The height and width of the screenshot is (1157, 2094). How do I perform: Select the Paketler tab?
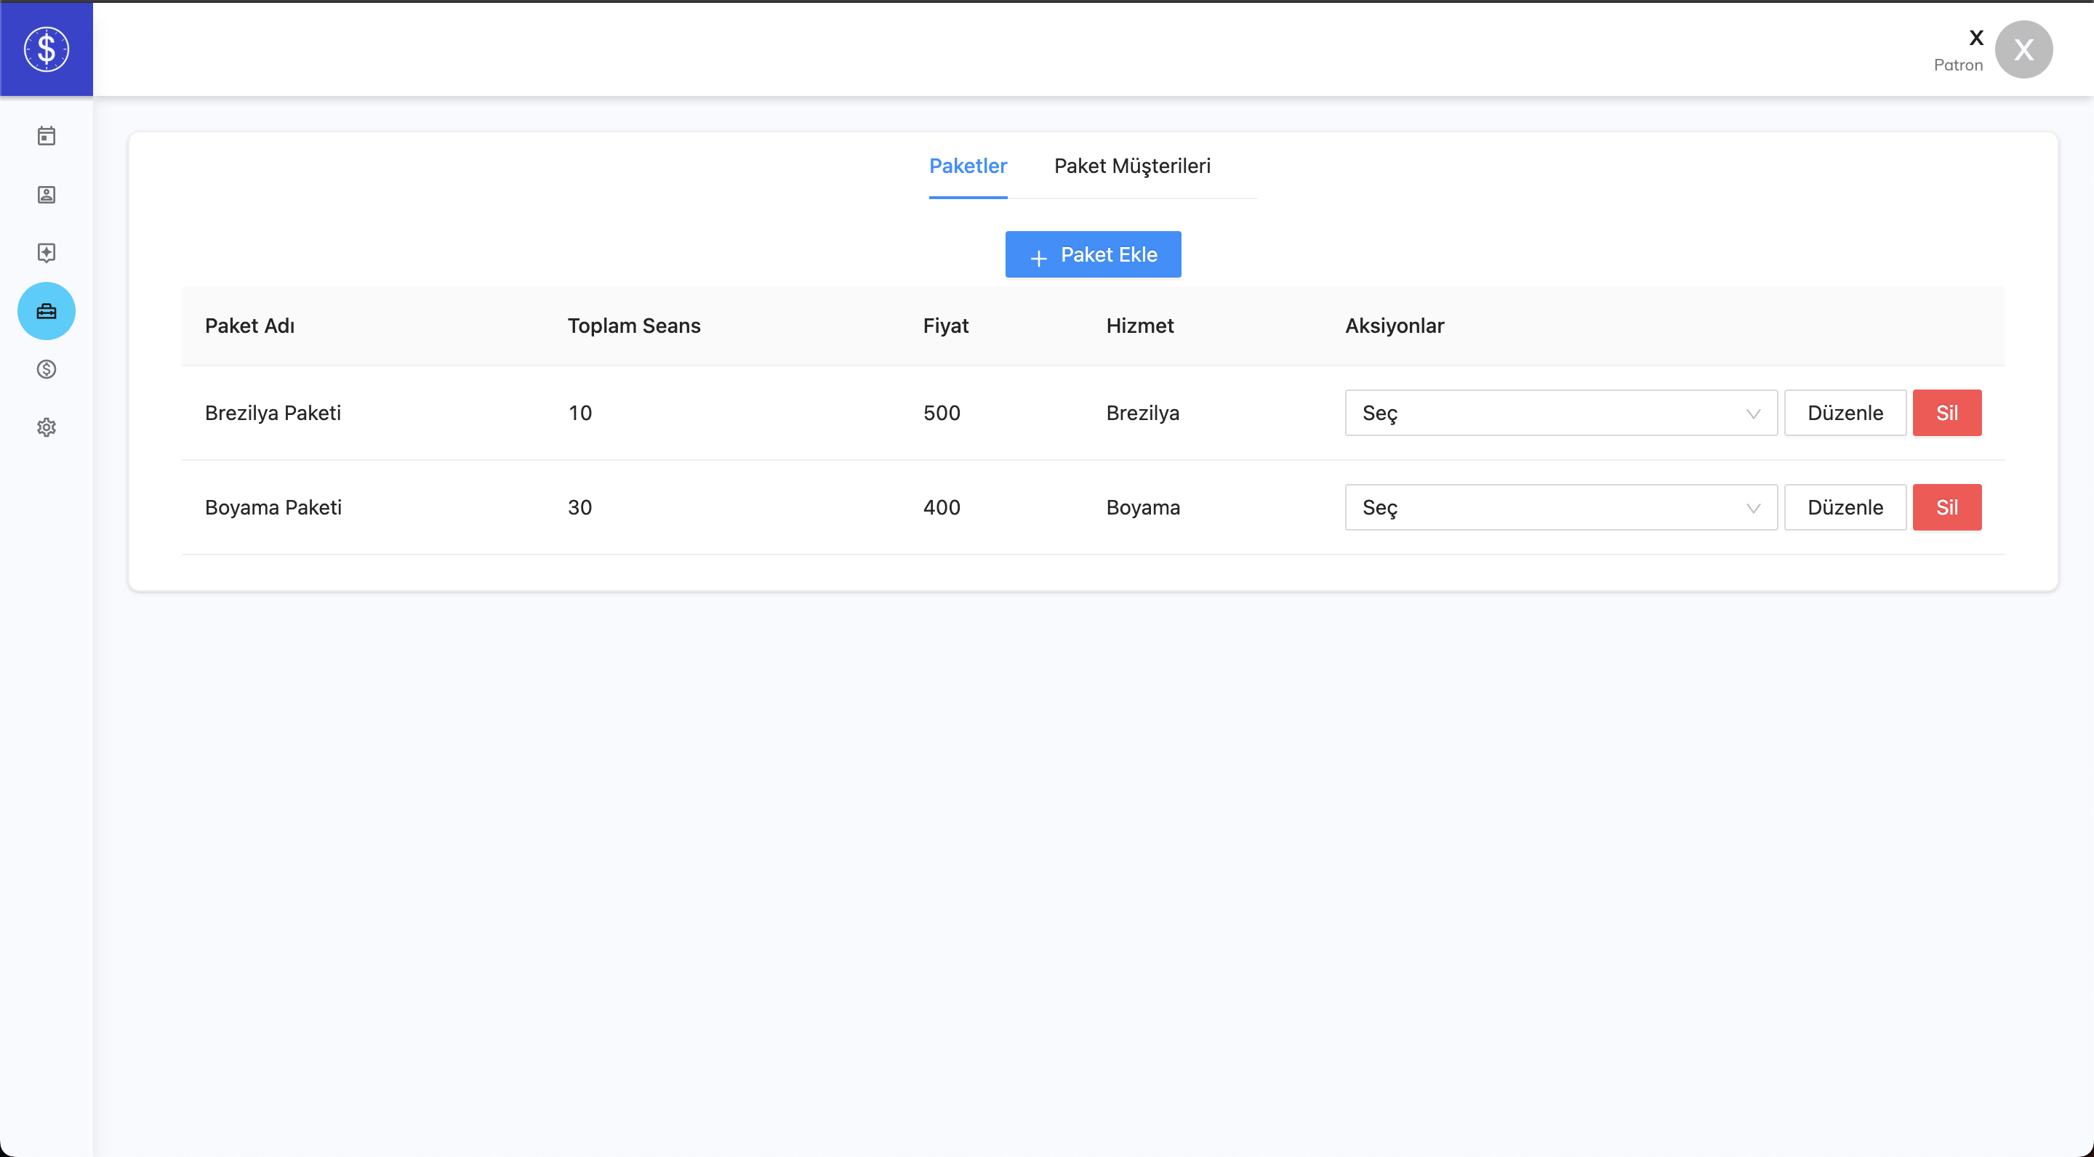[x=967, y=166]
